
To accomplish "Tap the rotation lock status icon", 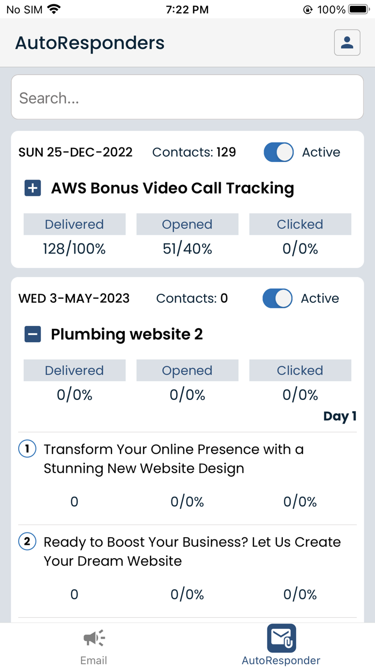I will click(x=307, y=10).
